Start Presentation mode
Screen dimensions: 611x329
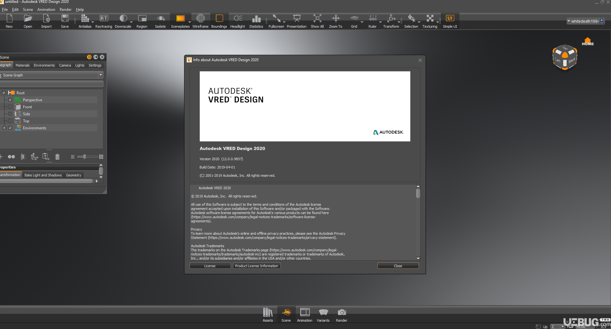(x=297, y=21)
